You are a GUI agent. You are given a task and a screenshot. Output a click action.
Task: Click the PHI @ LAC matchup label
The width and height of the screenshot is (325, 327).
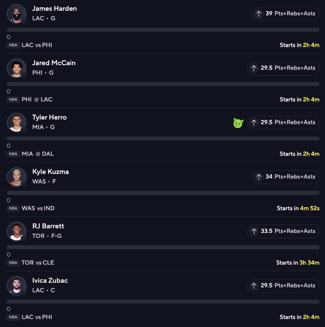(x=37, y=100)
